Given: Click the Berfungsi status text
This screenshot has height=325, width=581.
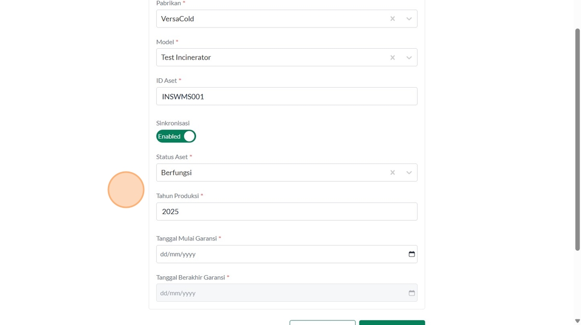Looking at the screenshot, I should tap(176, 173).
